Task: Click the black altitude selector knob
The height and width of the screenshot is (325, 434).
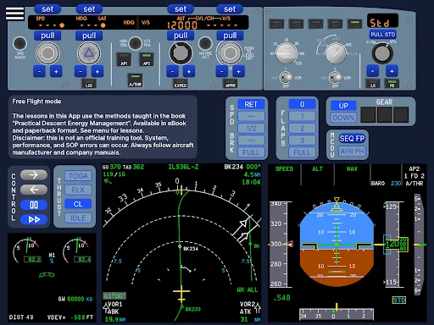Action: pyautogui.click(x=181, y=53)
